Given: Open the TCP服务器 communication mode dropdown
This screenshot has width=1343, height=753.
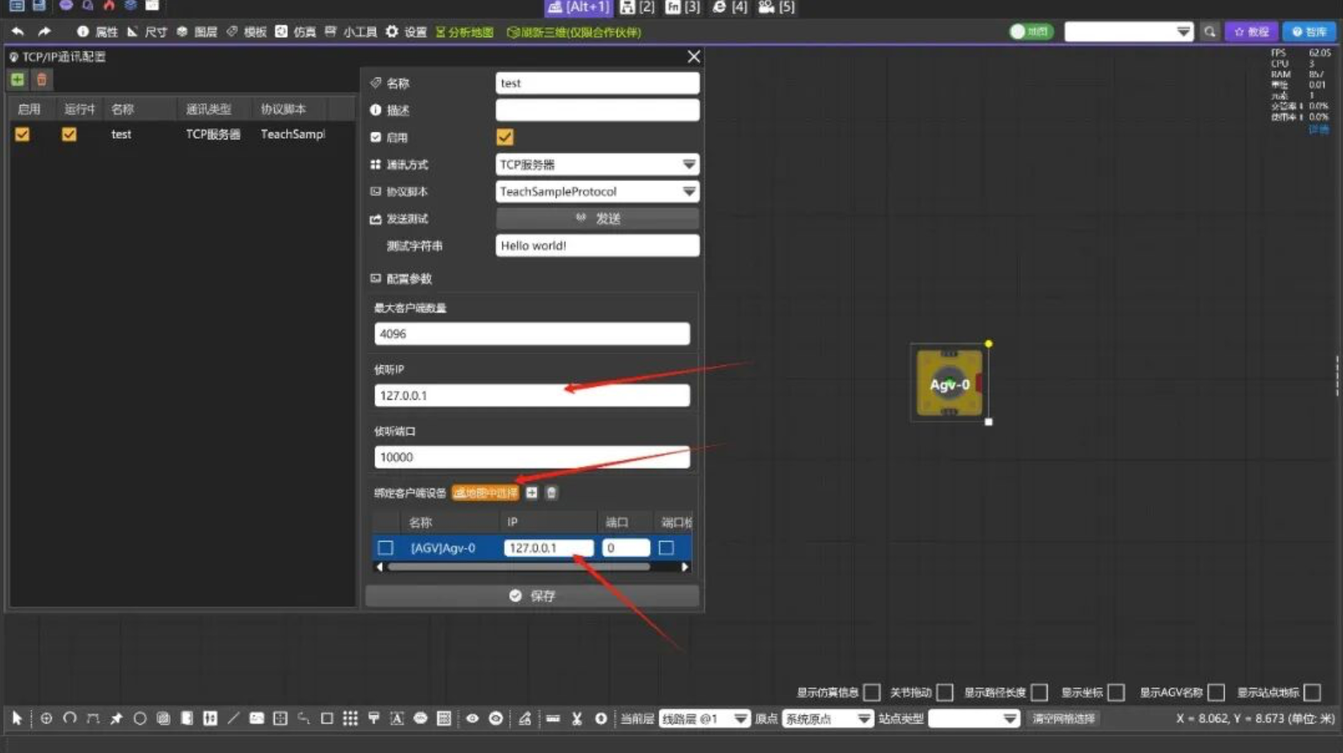Looking at the screenshot, I should coord(597,164).
